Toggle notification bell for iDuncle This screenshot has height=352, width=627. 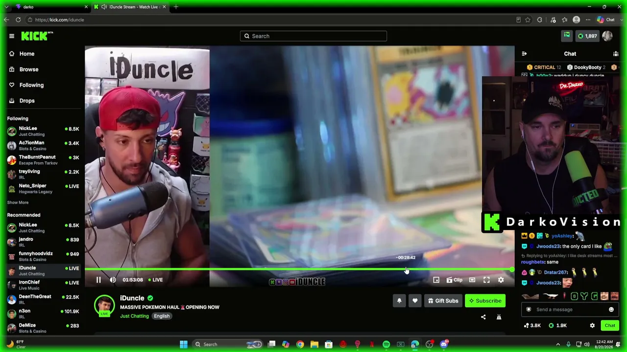tap(399, 301)
